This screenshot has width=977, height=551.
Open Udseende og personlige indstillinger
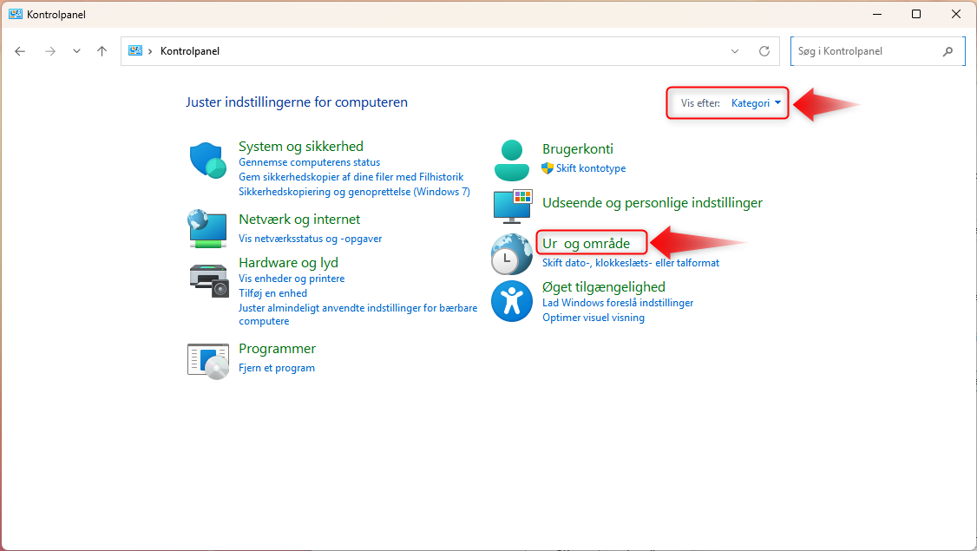click(x=652, y=203)
